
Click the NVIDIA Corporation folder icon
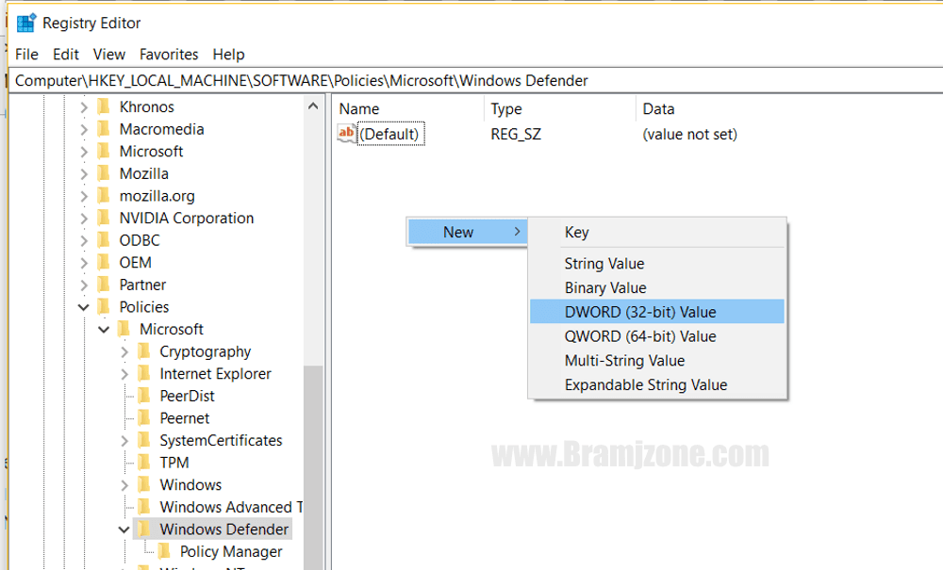click(x=104, y=218)
